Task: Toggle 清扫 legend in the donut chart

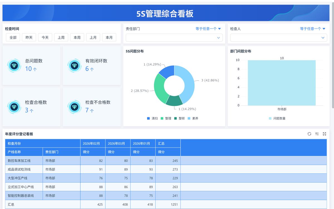Action: coord(152,118)
